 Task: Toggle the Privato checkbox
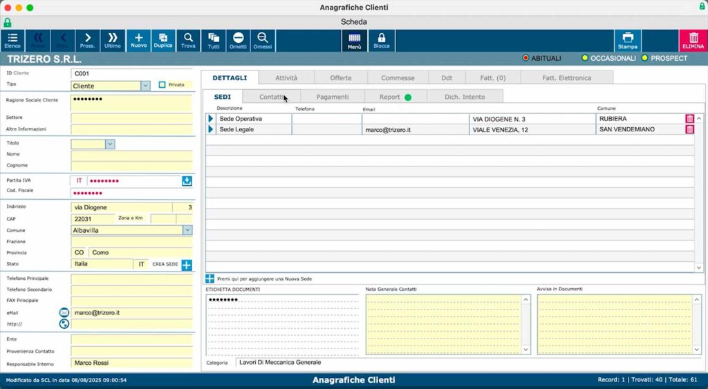pyautogui.click(x=162, y=84)
